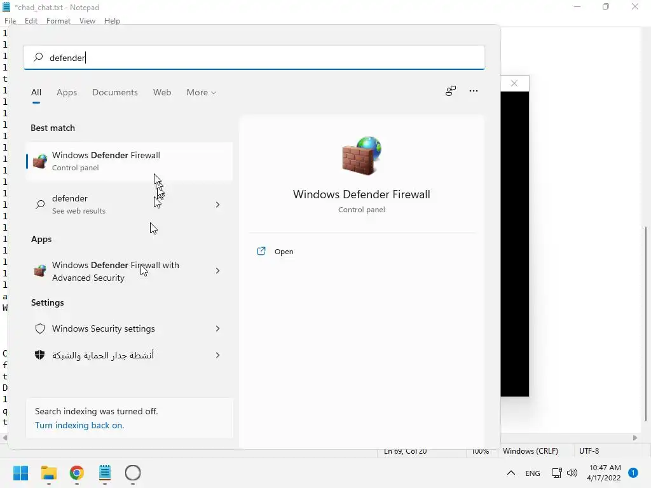Image resolution: width=651 pixels, height=488 pixels.
Task: Click Firewall with Advanced Security app icon
Action: pos(40,271)
